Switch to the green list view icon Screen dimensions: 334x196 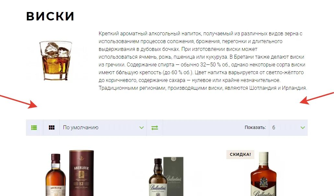pyautogui.click(x=34, y=127)
